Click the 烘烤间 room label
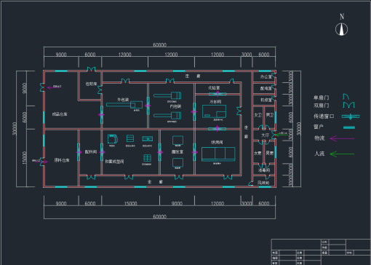The image size is (371, 265). coord(217,143)
